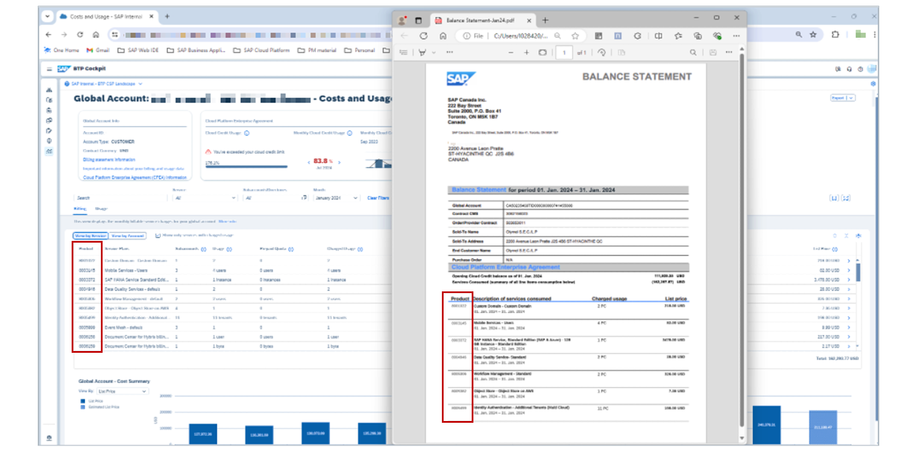Image resolution: width=917 pixels, height=452 pixels.
Task: Click the SAP logo in BTP Cockpit
Action: [x=64, y=69]
